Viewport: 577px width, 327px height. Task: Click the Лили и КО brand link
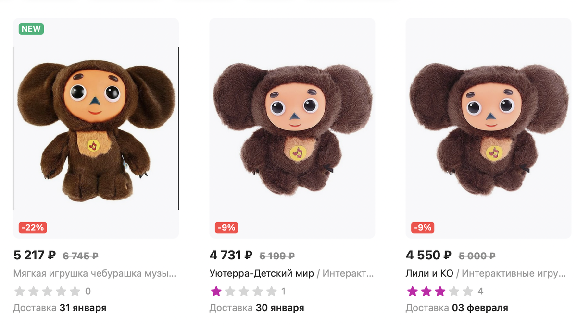coord(429,274)
